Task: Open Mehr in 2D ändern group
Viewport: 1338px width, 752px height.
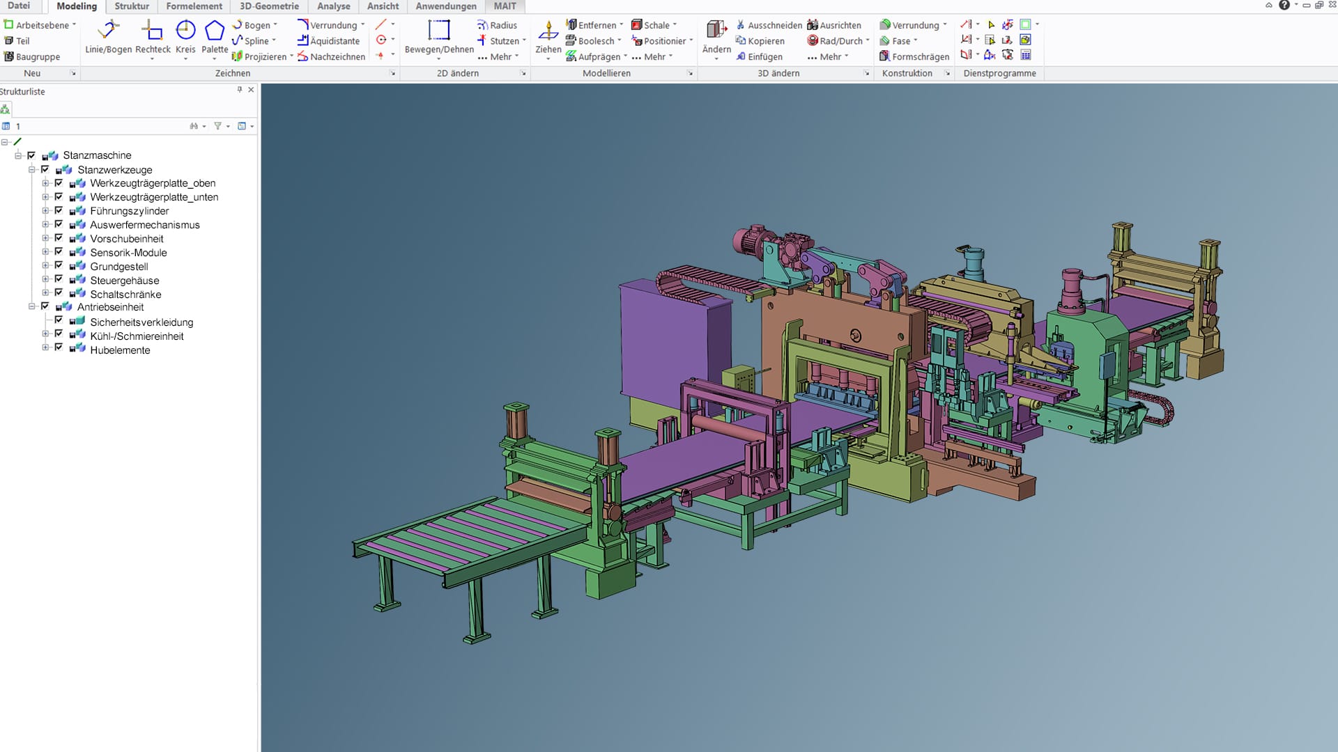Action: 498,57
